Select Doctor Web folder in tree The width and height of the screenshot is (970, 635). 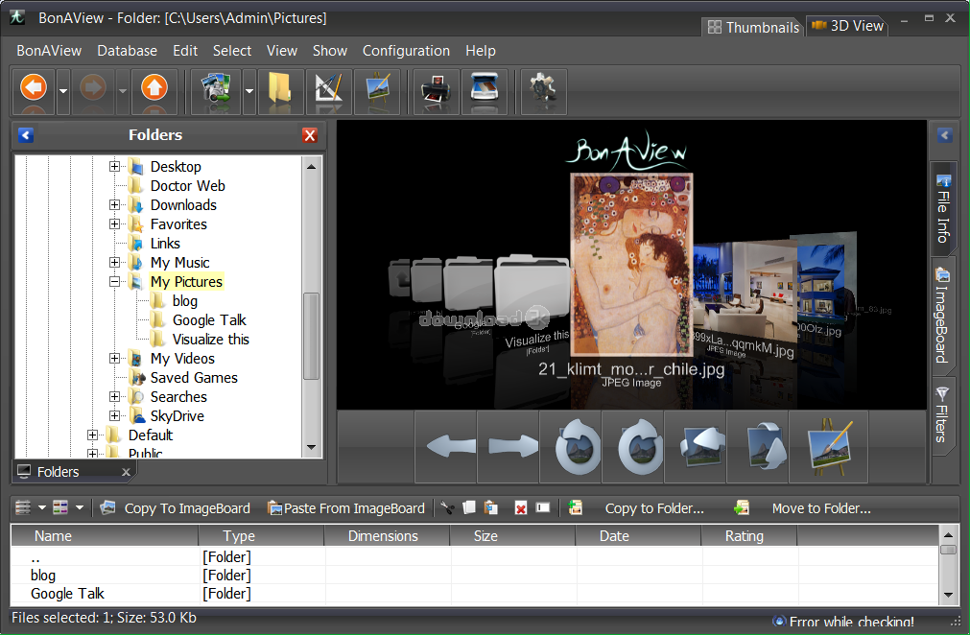coord(187,185)
